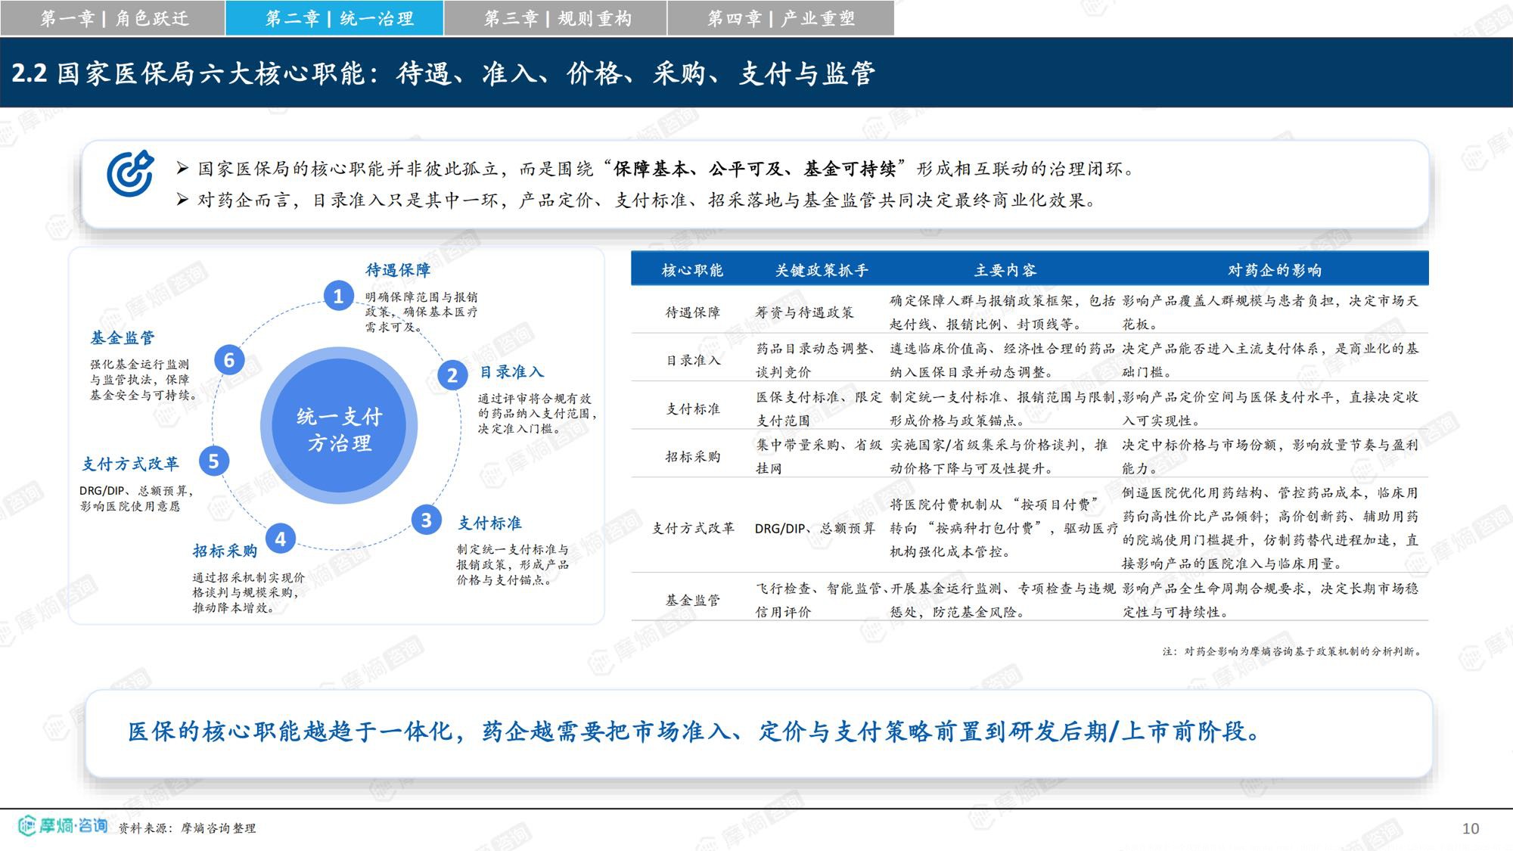Click numbered circle 5 for 支付方式改革
This screenshot has width=1513, height=851.
point(213,461)
